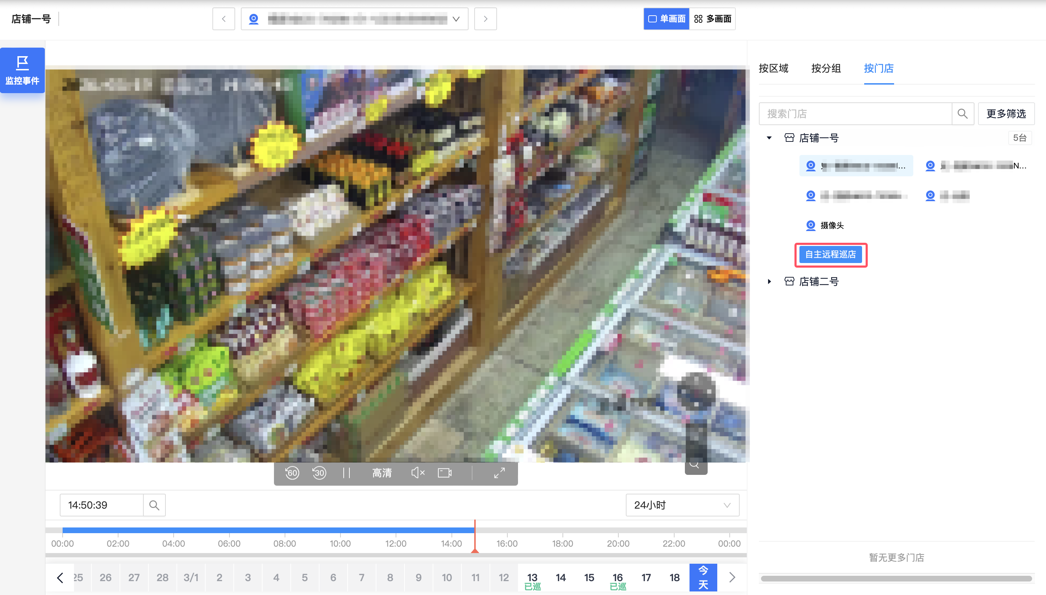Switch to the 按区域 tab
The width and height of the screenshot is (1046, 595).
click(773, 68)
